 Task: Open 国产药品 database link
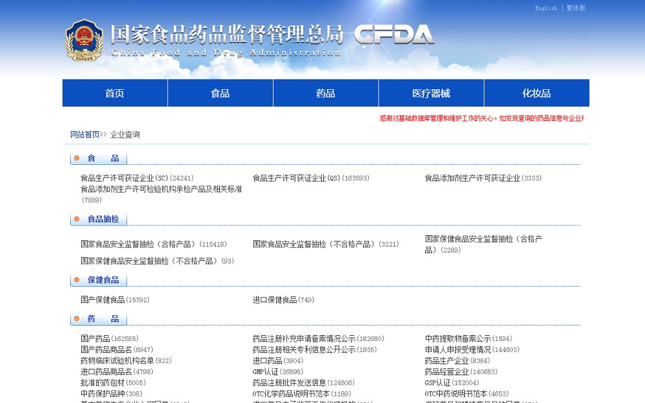110,338
